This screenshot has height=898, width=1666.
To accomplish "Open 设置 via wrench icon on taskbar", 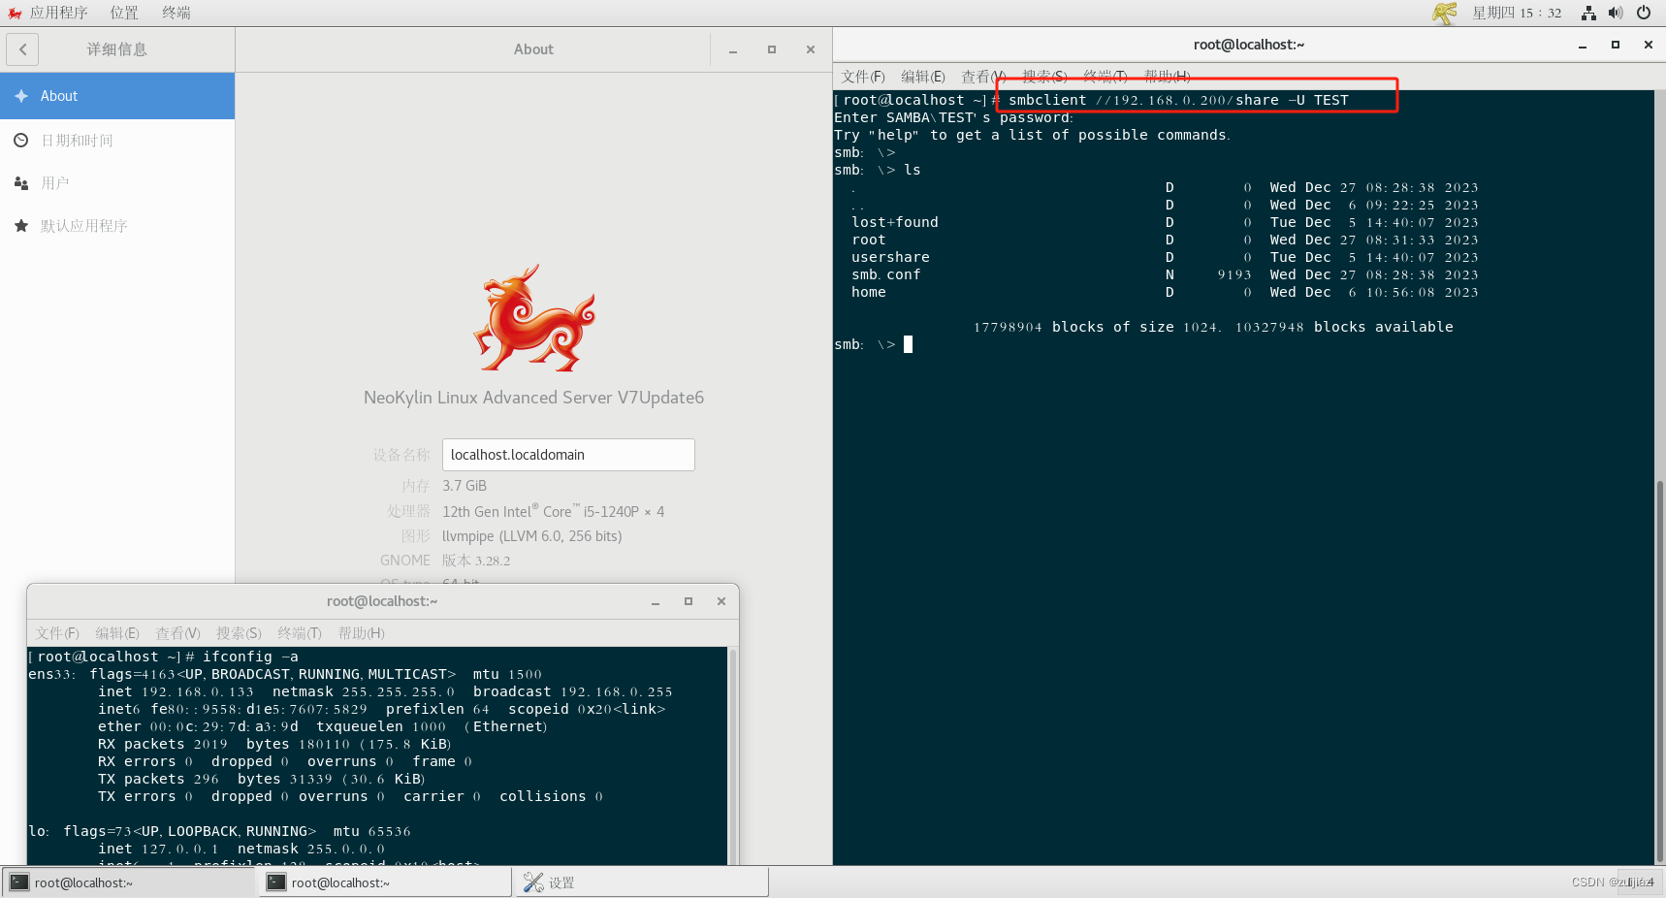I will pyautogui.click(x=534, y=882).
